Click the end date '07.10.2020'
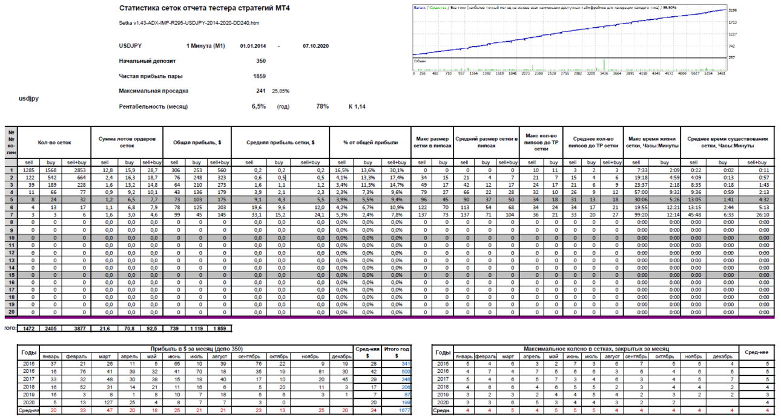This screenshot has height=420, width=781. [x=315, y=45]
